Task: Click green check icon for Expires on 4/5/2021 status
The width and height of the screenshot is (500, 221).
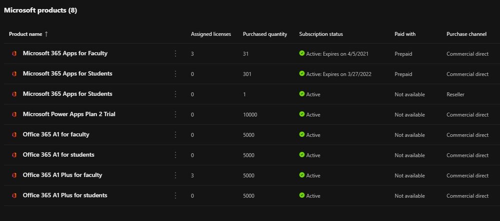Action: (x=302, y=53)
